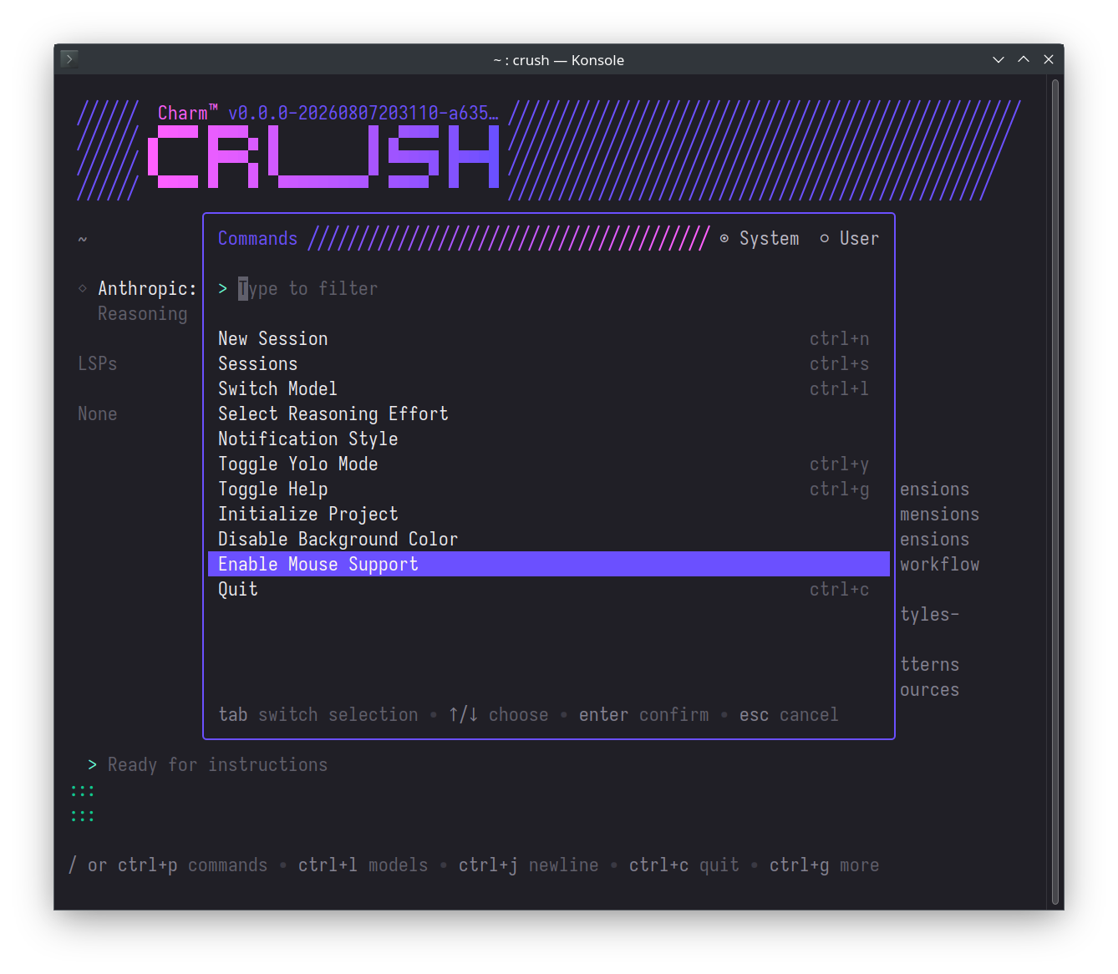Open the Sessions command

548,364
